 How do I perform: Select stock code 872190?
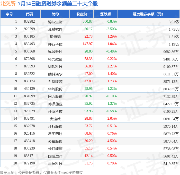(x=29, y=163)
